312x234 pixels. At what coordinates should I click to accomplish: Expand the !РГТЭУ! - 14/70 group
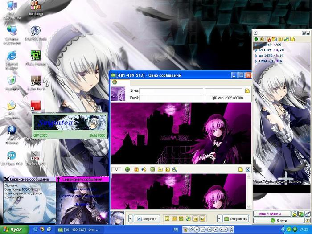coord(269,50)
